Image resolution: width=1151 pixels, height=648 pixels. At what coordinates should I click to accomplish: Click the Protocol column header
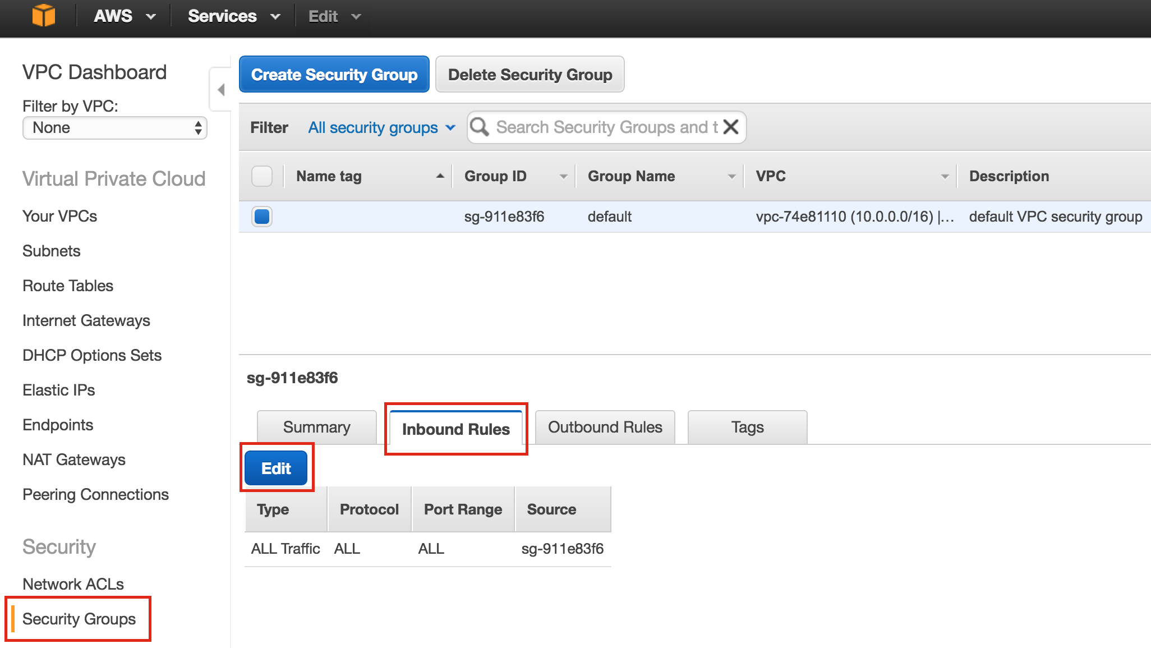click(x=369, y=509)
